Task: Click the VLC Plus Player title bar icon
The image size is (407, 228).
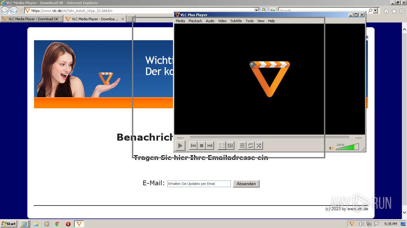Action: (177, 15)
